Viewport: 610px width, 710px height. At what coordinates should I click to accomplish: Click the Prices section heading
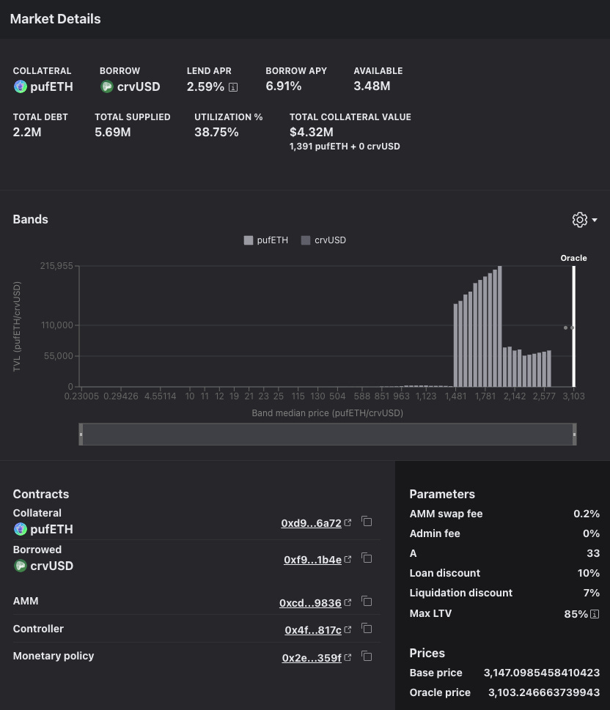point(427,653)
